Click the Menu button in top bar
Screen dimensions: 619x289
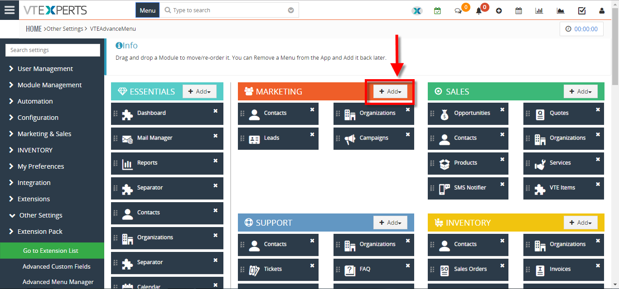tap(147, 10)
